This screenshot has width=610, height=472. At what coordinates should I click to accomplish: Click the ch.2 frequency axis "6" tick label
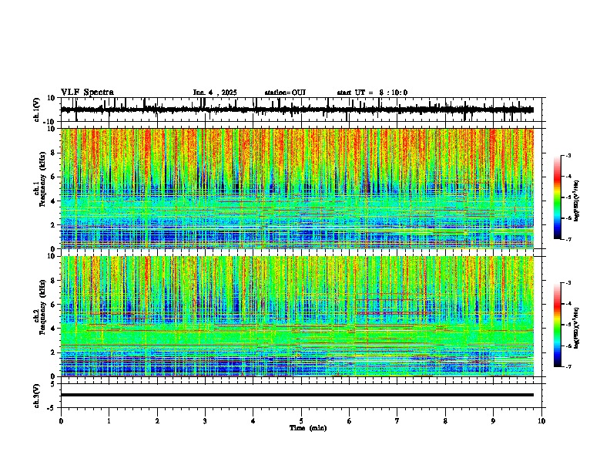pos(54,305)
